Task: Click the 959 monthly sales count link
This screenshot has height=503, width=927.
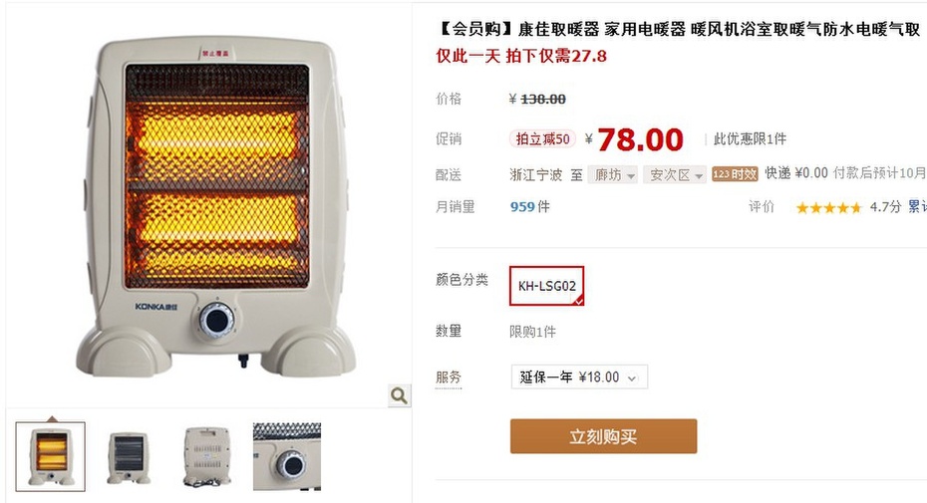Action: [522, 207]
